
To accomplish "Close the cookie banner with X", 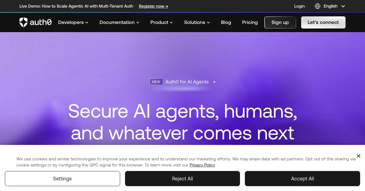I will (359, 156).
